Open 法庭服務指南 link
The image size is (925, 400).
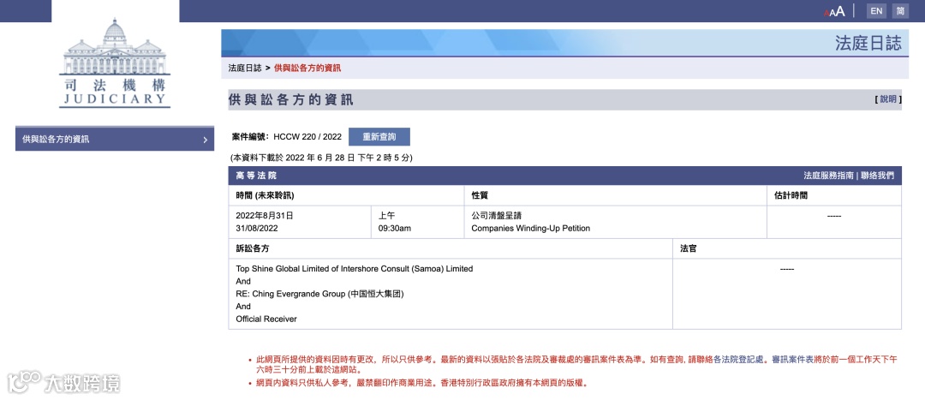pyautogui.click(x=828, y=176)
